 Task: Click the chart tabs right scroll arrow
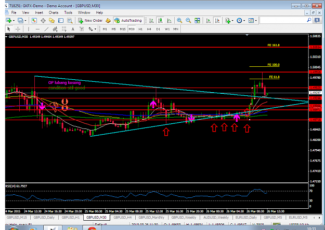coord(319,218)
